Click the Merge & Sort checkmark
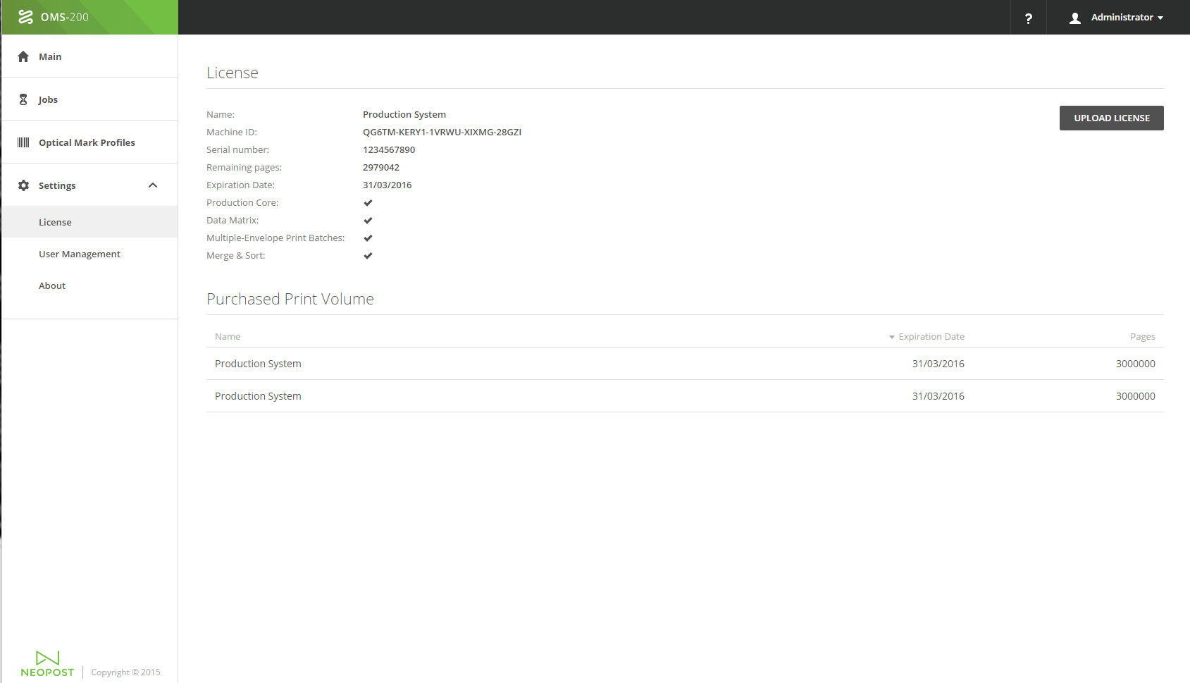The image size is (1190, 683). coord(368,256)
